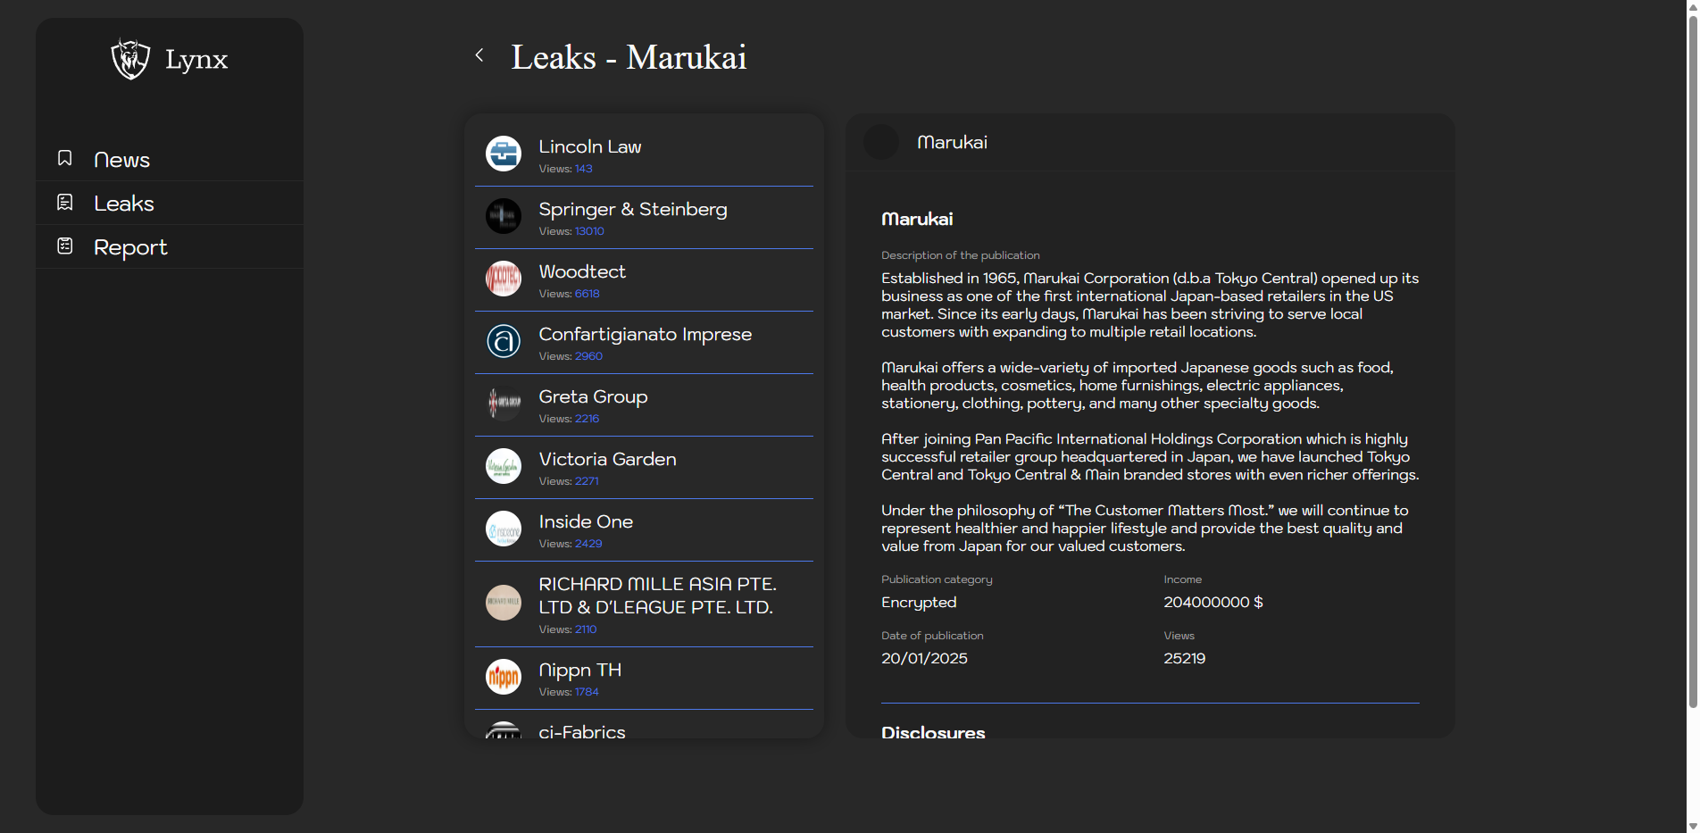Screen dimensions: 1700x833
Task: Select the Leaks sidebar item
Action: pos(124,204)
